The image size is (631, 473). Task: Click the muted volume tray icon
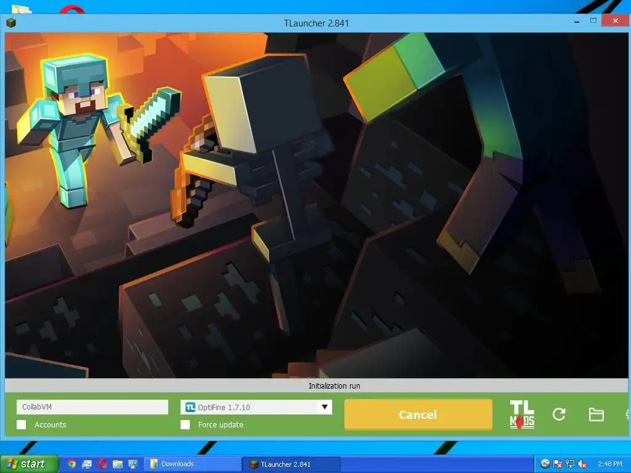pos(582,464)
